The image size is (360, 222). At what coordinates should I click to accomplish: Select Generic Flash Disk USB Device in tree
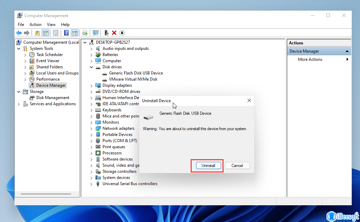click(x=136, y=73)
